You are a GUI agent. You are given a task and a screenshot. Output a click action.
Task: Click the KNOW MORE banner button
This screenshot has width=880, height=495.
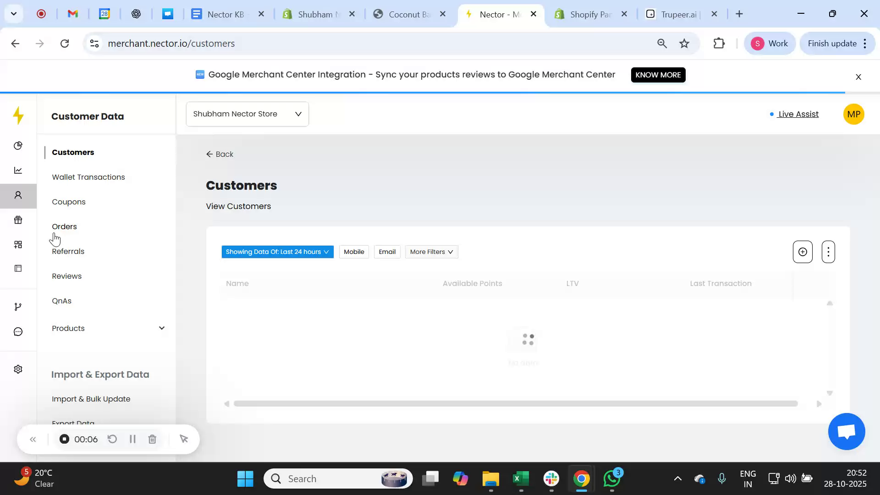658,75
